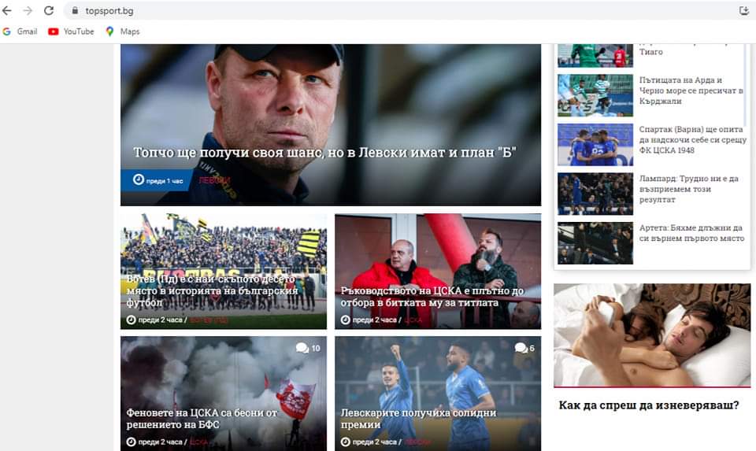
Task: Open the Ботев (Пд) tenth place article
Action: point(212,290)
